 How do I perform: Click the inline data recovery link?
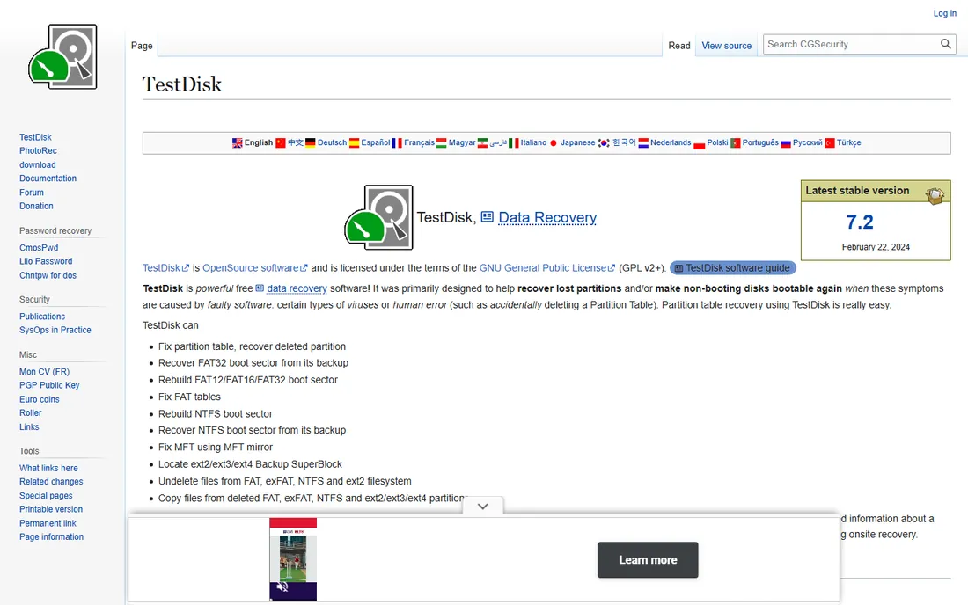coord(297,288)
